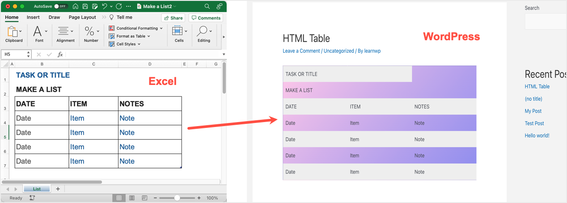Open the Insert ribbon tab

click(33, 17)
